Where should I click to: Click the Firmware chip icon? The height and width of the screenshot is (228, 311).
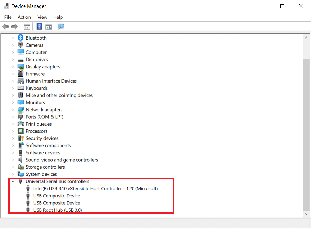pyautogui.click(x=20, y=74)
